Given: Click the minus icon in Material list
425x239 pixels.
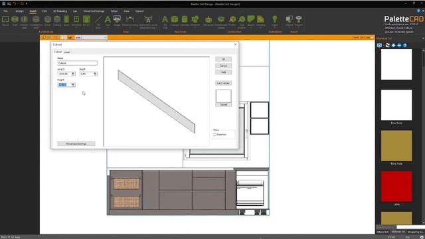Looking at the screenshot, I should coord(399,45).
